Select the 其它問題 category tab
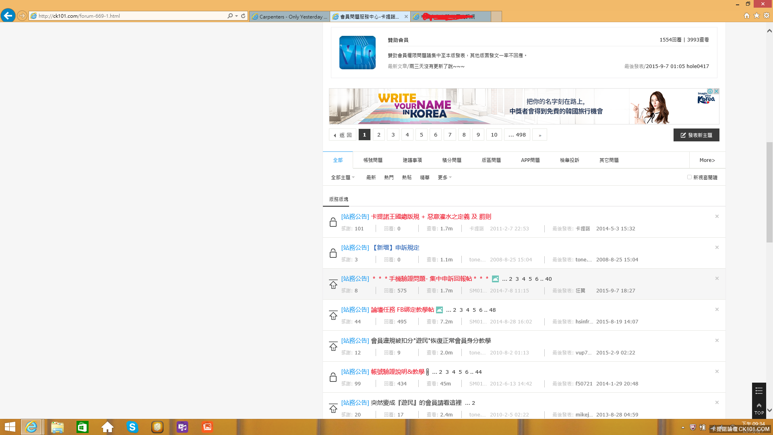The width and height of the screenshot is (773, 435). (609, 160)
